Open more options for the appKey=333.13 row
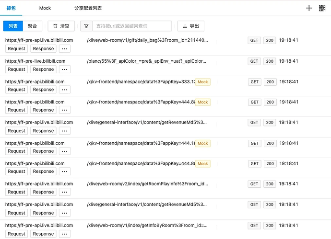Image resolution: width=331 pixels, height=239 pixels. (x=65, y=90)
